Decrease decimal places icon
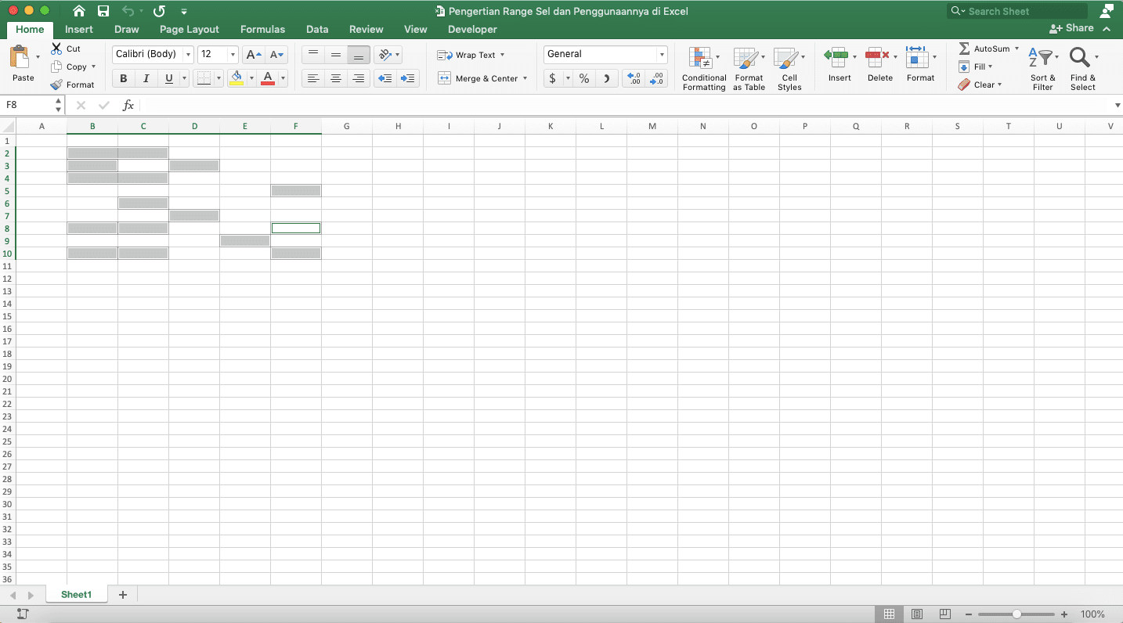The width and height of the screenshot is (1123, 623). tap(657, 78)
